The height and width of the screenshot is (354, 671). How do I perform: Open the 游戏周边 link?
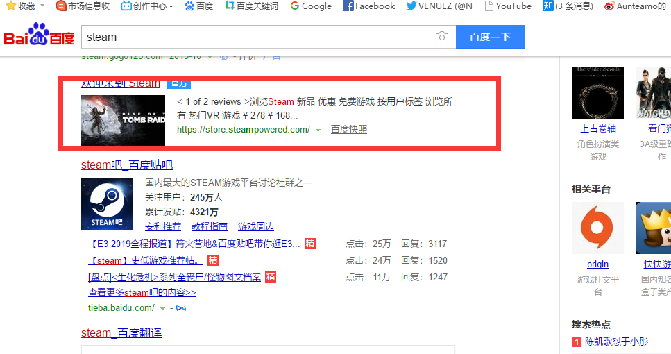256,226
